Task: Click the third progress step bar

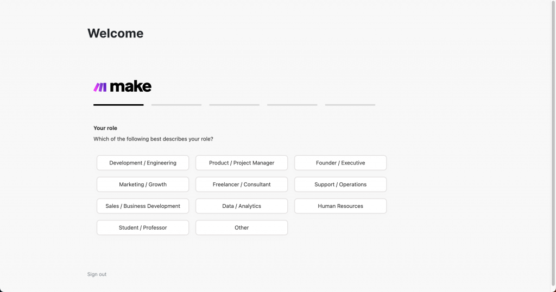Action: click(x=234, y=105)
